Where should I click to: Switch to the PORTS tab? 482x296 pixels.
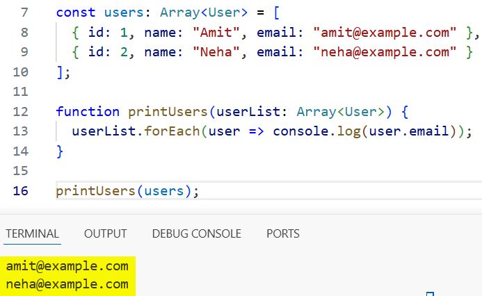(x=283, y=233)
